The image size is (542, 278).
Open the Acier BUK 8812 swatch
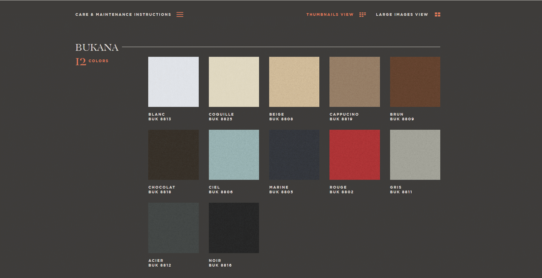[x=173, y=228]
